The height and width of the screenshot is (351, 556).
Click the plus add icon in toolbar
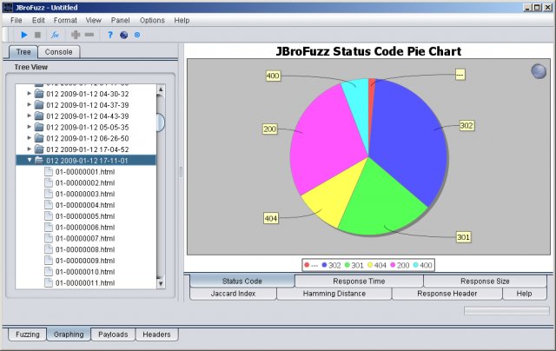[x=76, y=35]
